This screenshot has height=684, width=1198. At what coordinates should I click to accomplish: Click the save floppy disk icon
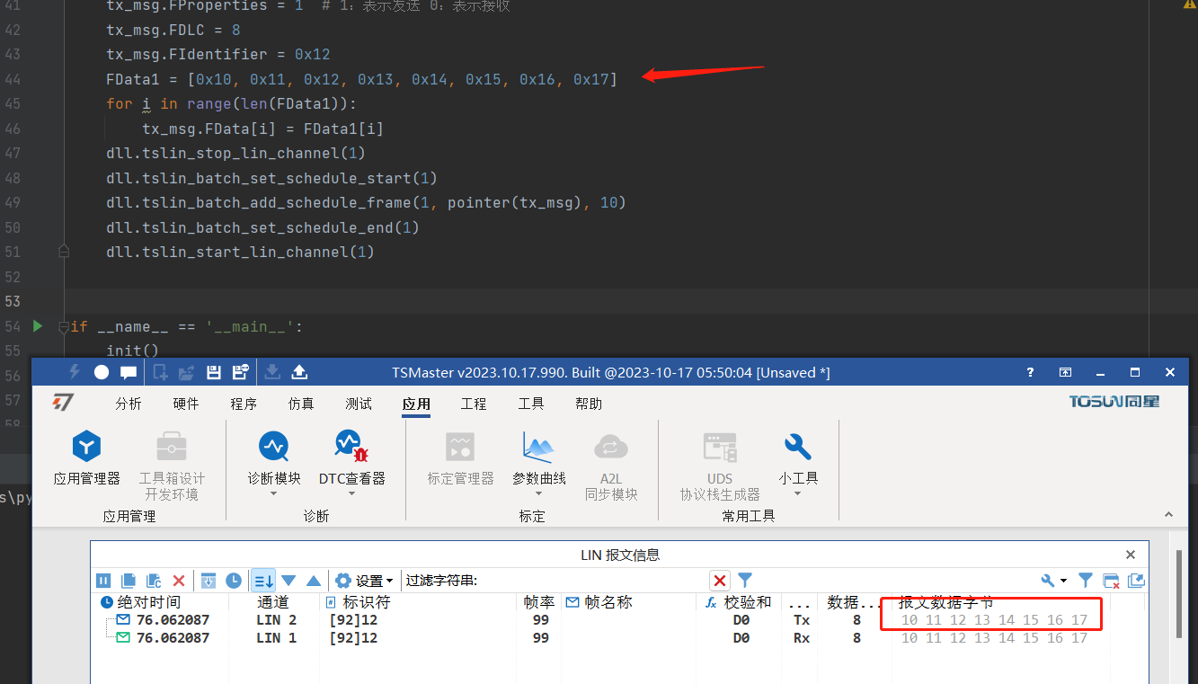click(214, 372)
